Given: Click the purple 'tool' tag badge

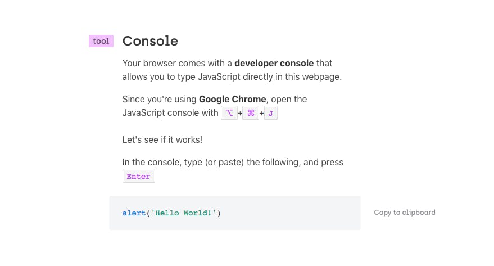Looking at the screenshot, I should [101, 41].
